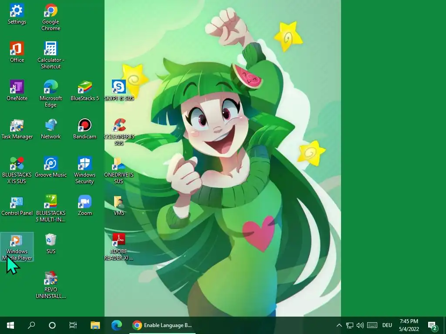This screenshot has width=446, height=334.
Task: Open taskbar Search magnifier
Action: (31, 325)
